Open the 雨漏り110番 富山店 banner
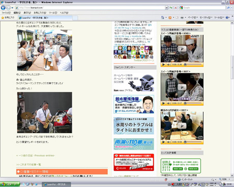This screenshot has width=234, height=187. pos(134,144)
